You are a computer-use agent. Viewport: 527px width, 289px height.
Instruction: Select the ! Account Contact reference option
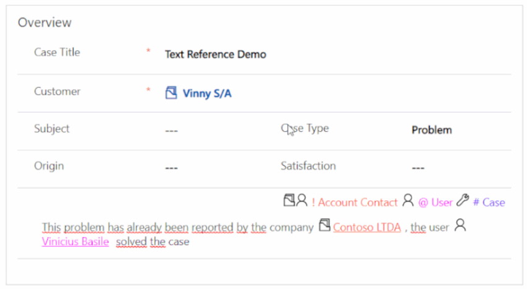click(x=355, y=202)
